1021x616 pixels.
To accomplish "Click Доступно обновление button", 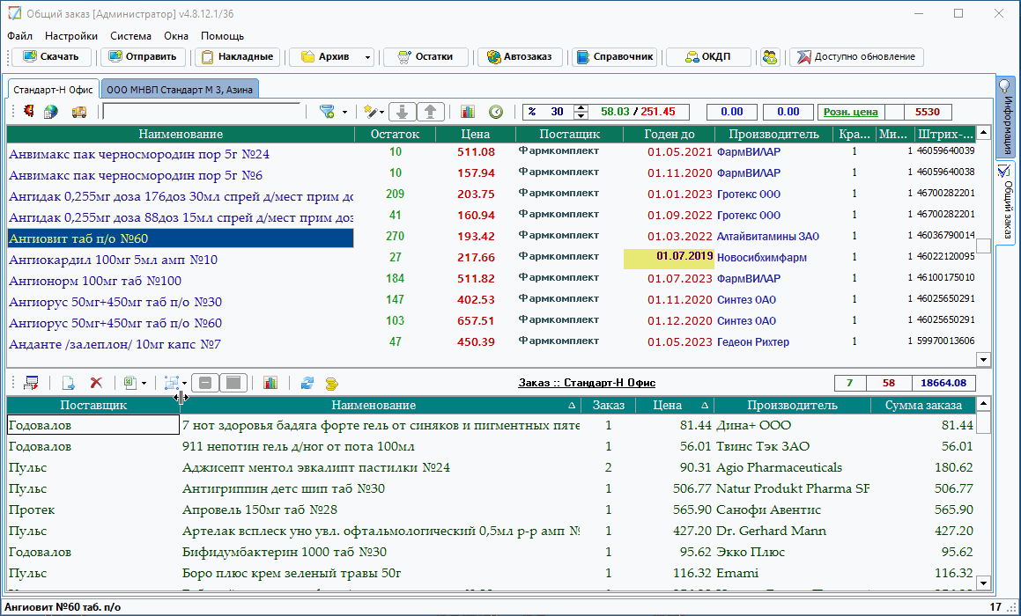I will tap(857, 56).
